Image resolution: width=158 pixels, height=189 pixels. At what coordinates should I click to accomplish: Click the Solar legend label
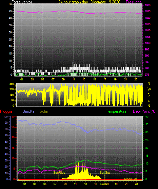point(44,111)
